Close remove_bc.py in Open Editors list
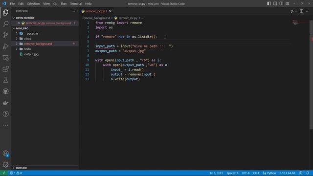 tap(19, 23)
